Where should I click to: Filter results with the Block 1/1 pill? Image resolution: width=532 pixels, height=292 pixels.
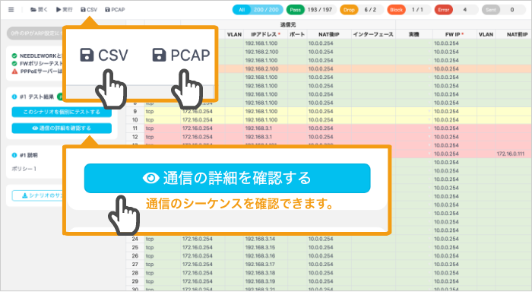pos(409,10)
